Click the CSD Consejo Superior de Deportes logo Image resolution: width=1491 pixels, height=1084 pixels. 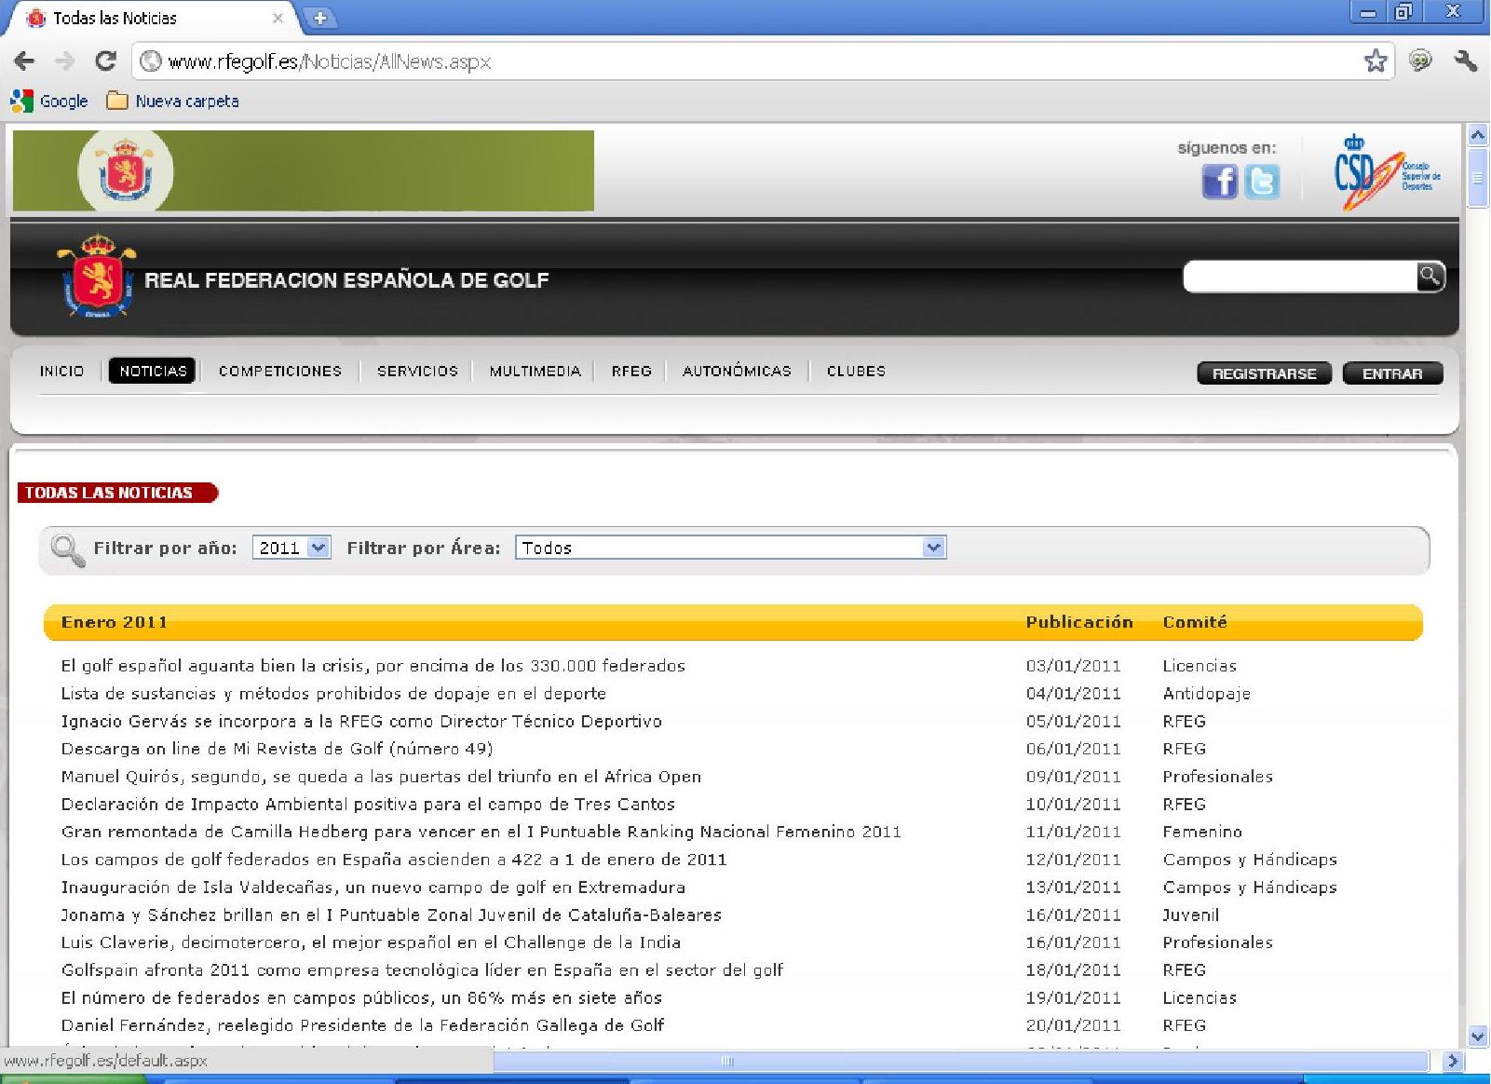[x=1388, y=171]
